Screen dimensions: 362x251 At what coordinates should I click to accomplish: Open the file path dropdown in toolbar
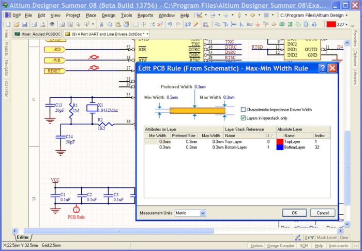tap(346, 16)
